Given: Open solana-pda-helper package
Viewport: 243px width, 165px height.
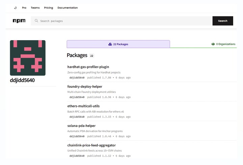Looking at the screenshot, I should [81, 126].
